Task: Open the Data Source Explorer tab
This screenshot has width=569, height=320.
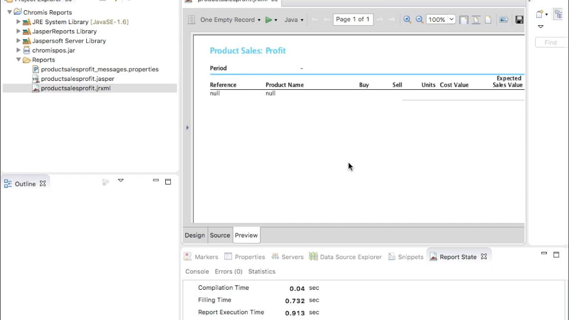Action: 345,257
